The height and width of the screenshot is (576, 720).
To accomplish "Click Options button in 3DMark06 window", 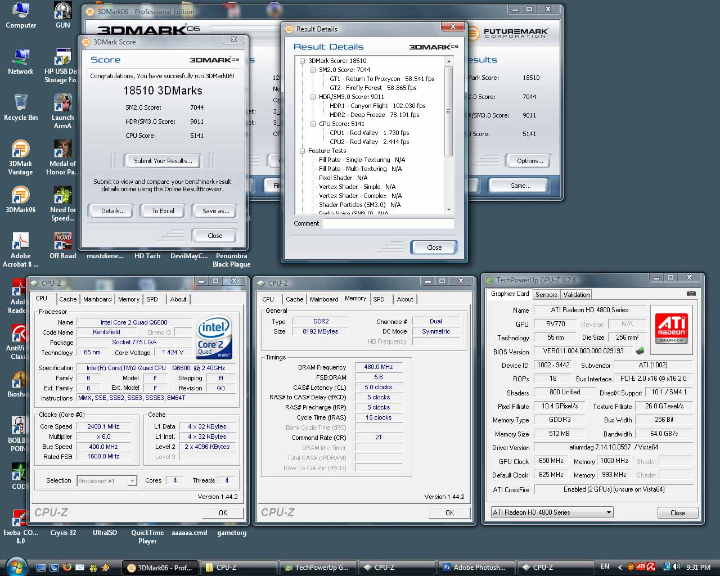I will coord(530,161).
